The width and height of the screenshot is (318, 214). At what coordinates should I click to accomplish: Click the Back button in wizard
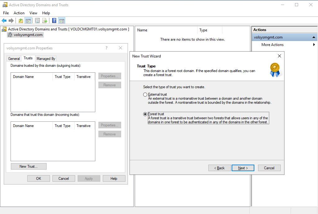[220, 168]
